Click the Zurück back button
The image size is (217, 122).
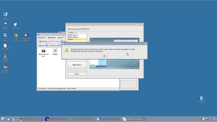pos(43,41)
